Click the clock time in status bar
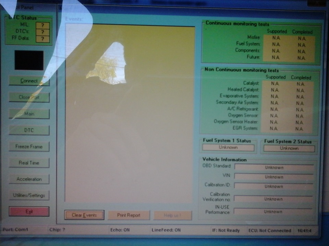 click(x=304, y=231)
